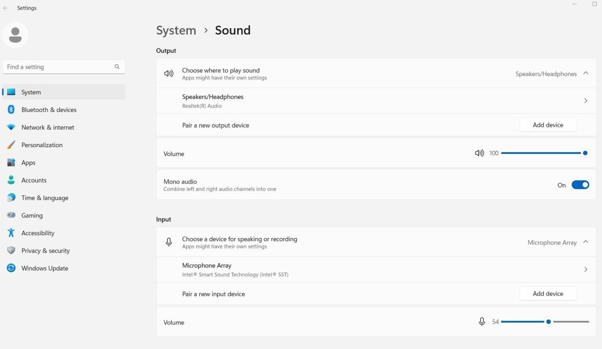Open Windows Update settings
The height and width of the screenshot is (349, 602).
click(44, 268)
